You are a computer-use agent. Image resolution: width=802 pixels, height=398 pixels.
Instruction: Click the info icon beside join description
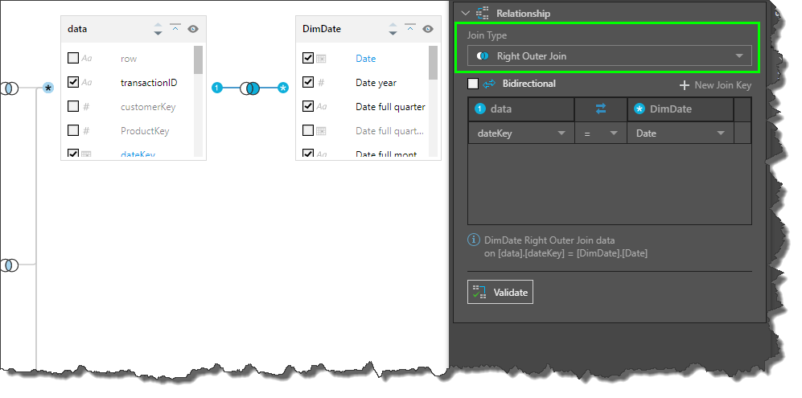pyautogui.click(x=474, y=240)
